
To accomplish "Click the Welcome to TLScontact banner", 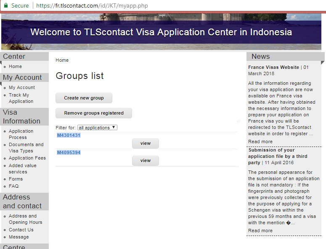I will coord(161,32).
